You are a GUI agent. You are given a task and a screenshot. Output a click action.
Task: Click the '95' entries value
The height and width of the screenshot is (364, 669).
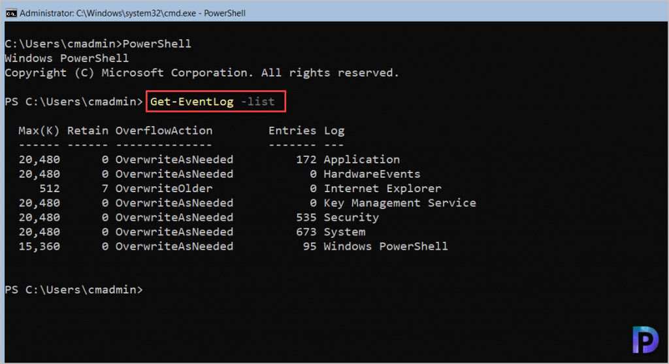[x=310, y=246]
